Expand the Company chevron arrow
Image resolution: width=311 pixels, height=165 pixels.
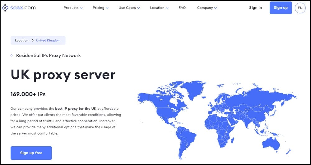tap(216, 8)
